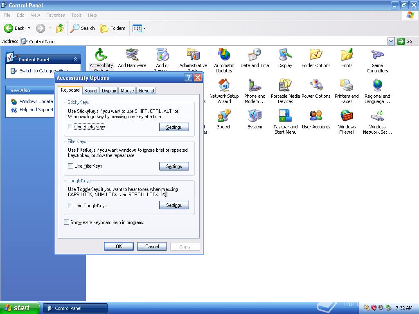Viewport: 419px width, 314px height.
Task: Open Folder Options icon
Action: point(316,58)
